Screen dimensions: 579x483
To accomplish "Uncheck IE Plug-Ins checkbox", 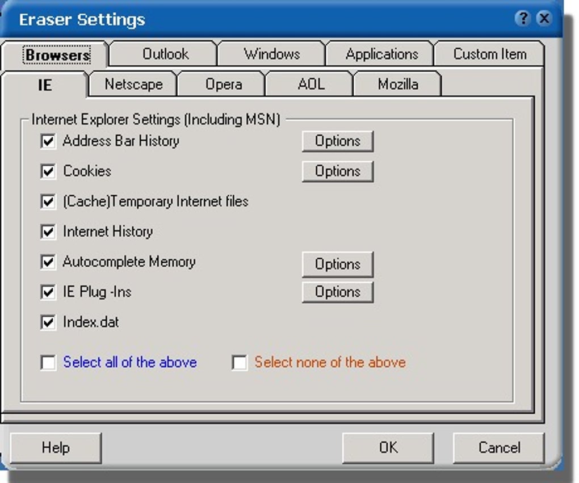I will (48, 292).
